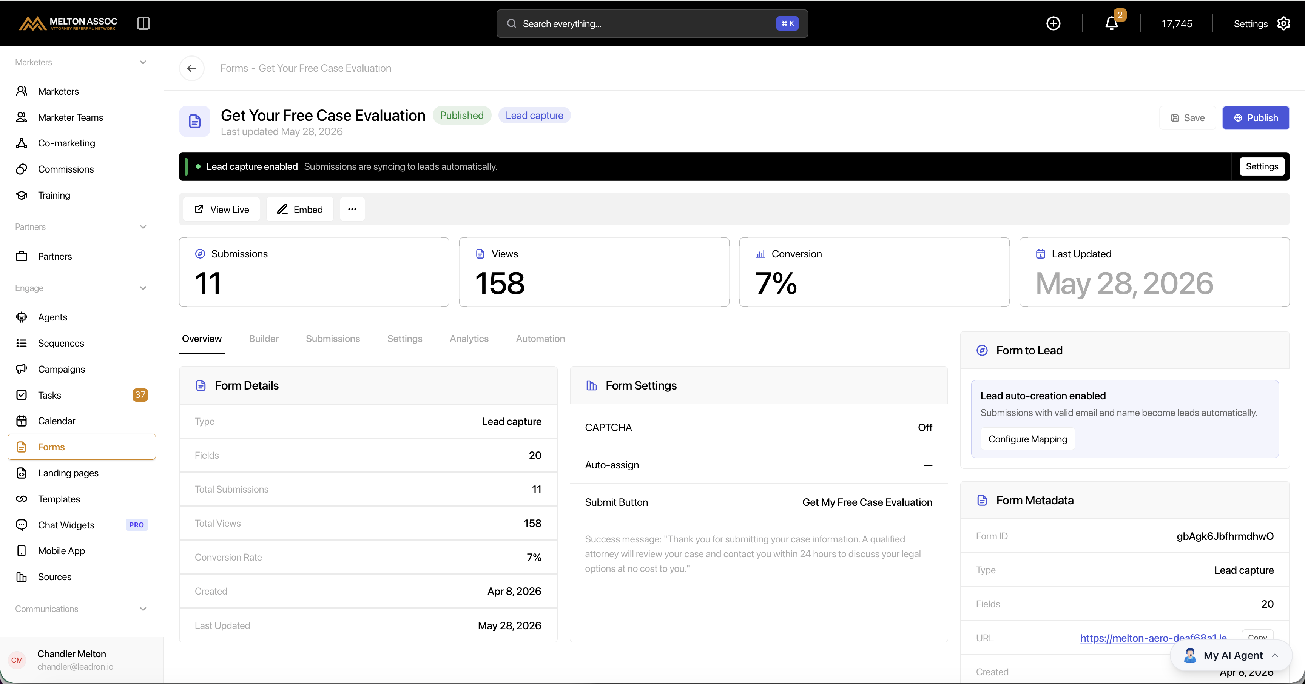Click the Forms breadcrumb link
Image resolution: width=1305 pixels, height=684 pixels.
234,68
